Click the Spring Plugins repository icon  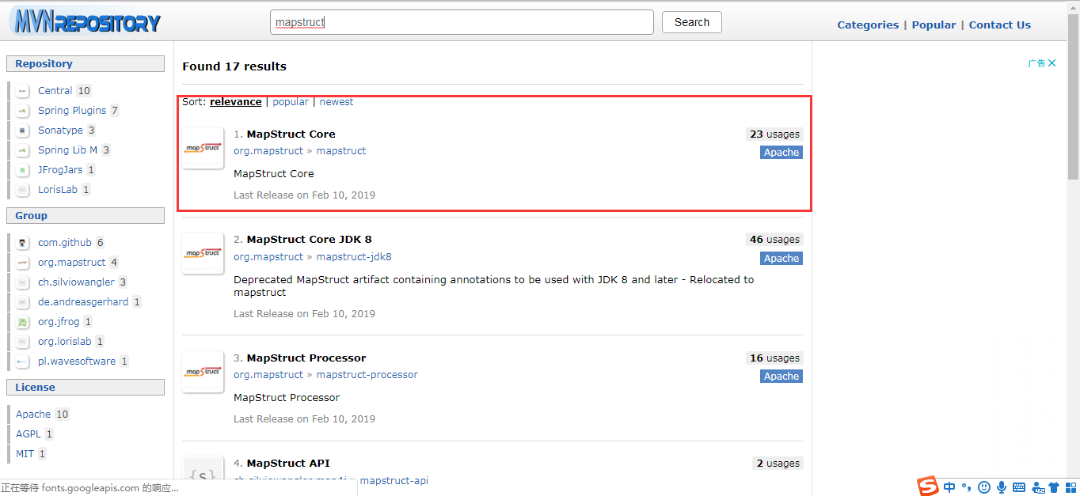click(x=23, y=111)
